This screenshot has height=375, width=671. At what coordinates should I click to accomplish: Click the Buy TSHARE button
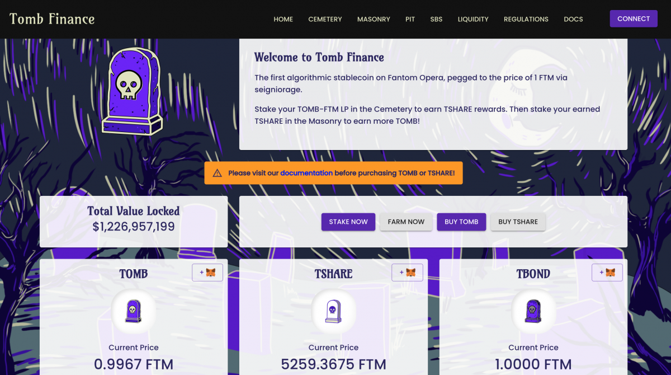(x=518, y=222)
